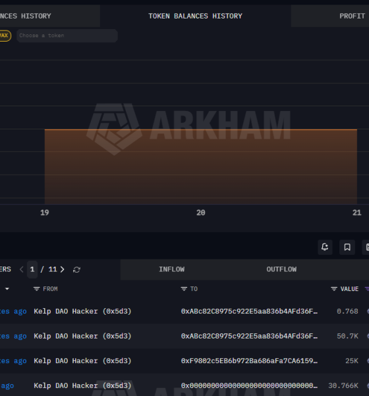Open 0xABc82C89 recipient address in 0.768 row

[249, 311]
